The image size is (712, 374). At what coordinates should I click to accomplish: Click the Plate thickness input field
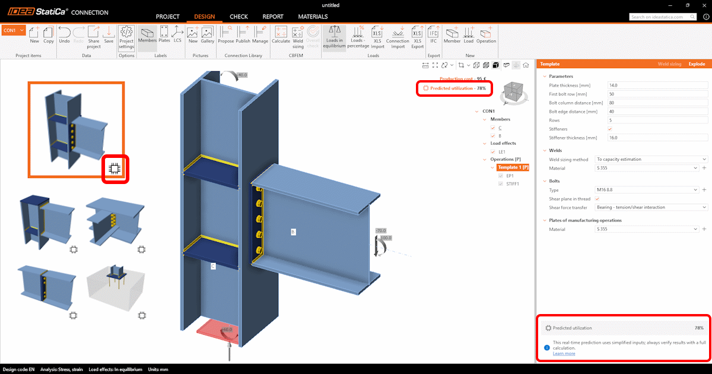tap(657, 86)
